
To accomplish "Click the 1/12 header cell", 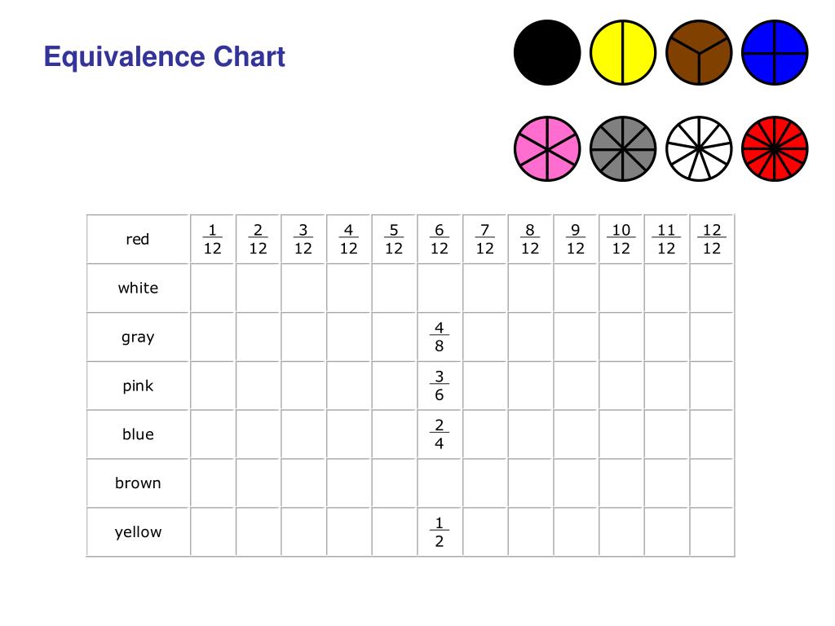I will [x=213, y=239].
